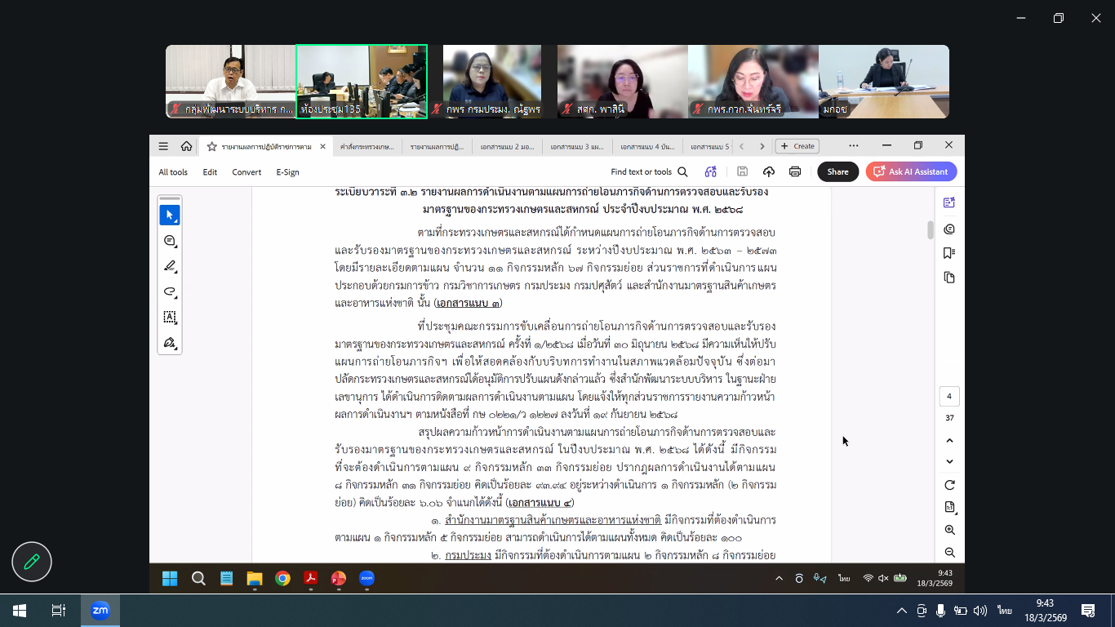Screen dimensions: 1115x627
Task: Switch to the เอกสารแนบ 4 tab
Action: [x=646, y=147]
